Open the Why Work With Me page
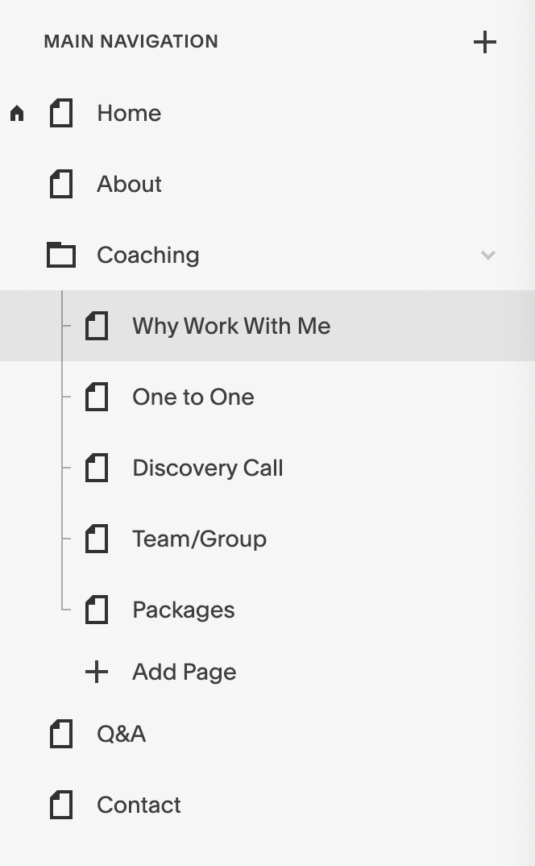The height and width of the screenshot is (866, 535). tap(267, 326)
